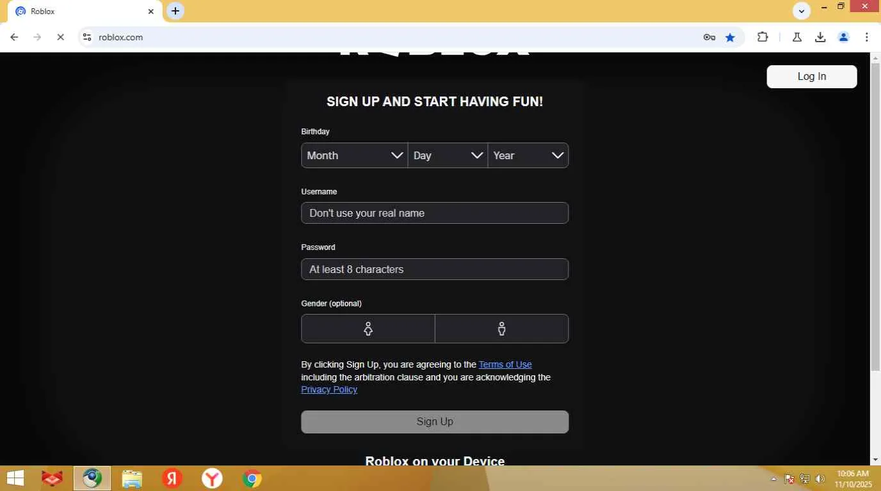Viewport: 881px width, 491px height.
Task: View site information for roblox.com
Action: click(87, 37)
